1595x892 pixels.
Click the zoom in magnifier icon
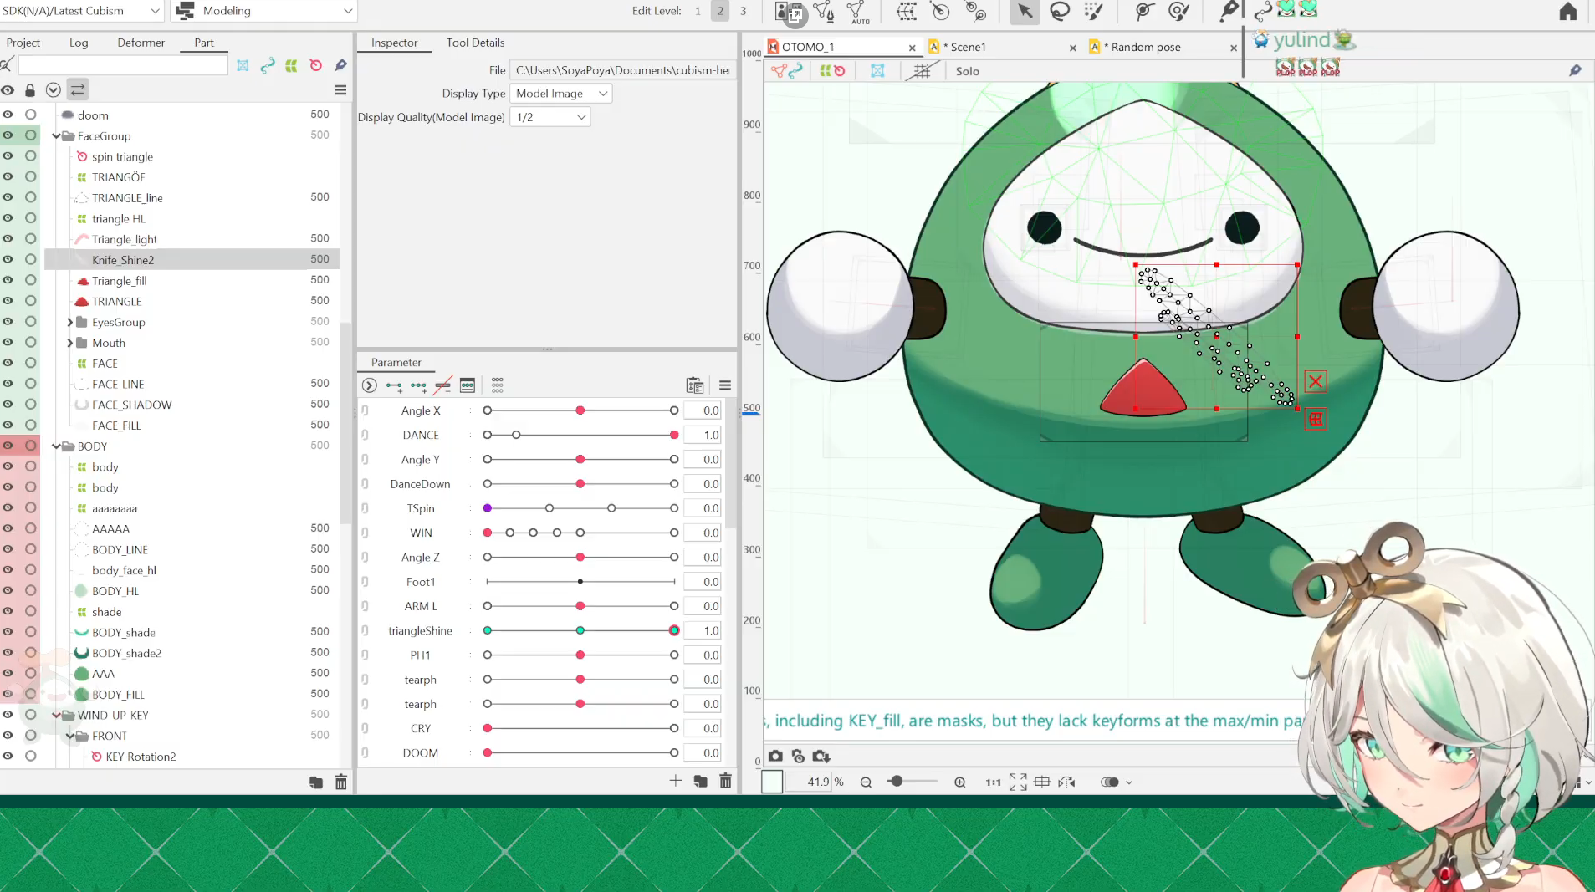(959, 782)
